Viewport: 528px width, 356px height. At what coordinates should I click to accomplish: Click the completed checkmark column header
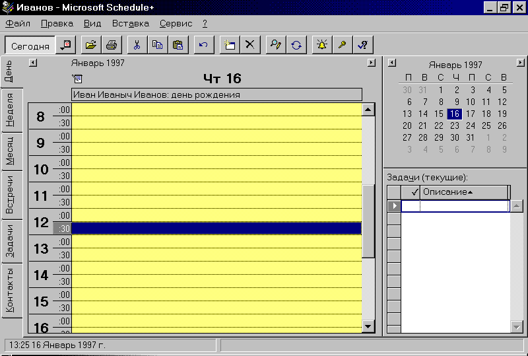[411, 192]
